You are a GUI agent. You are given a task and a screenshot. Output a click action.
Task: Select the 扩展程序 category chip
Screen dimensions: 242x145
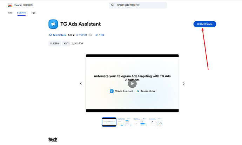pyautogui.click(x=55, y=44)
